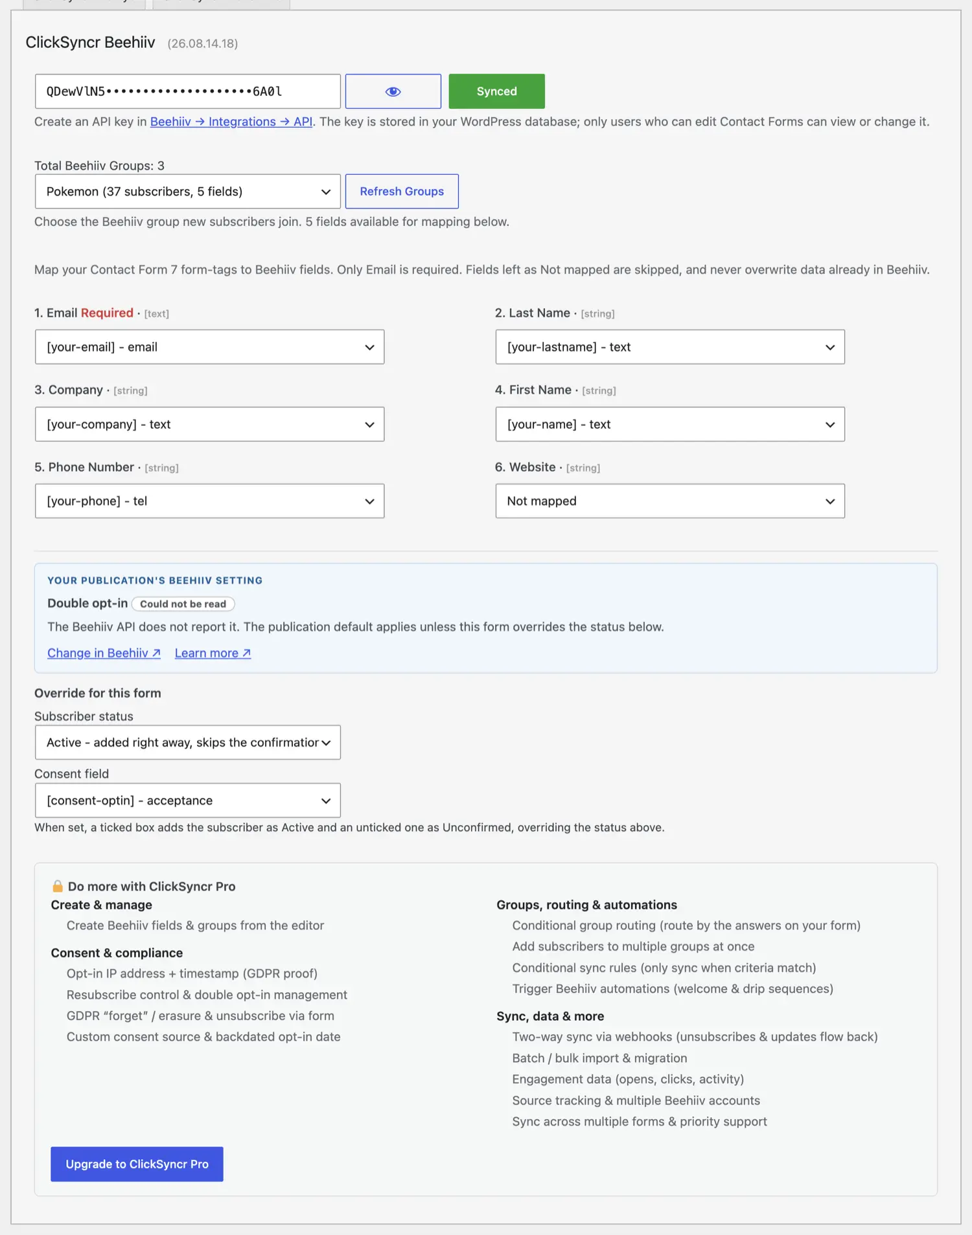This screenshot has height=1235, width=972.
Task: Click Consent & compliance heading
Action: (x=117, y=953)
